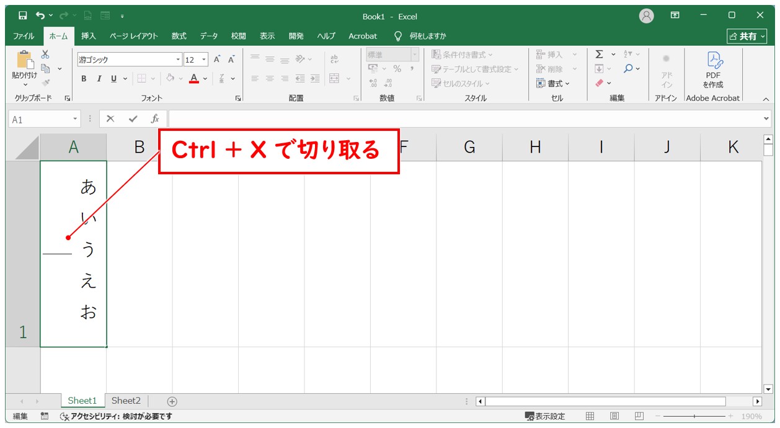Screen dimensions: 780x428
Task: Open the ファイル (File) tab
Action: coord(24,36)
